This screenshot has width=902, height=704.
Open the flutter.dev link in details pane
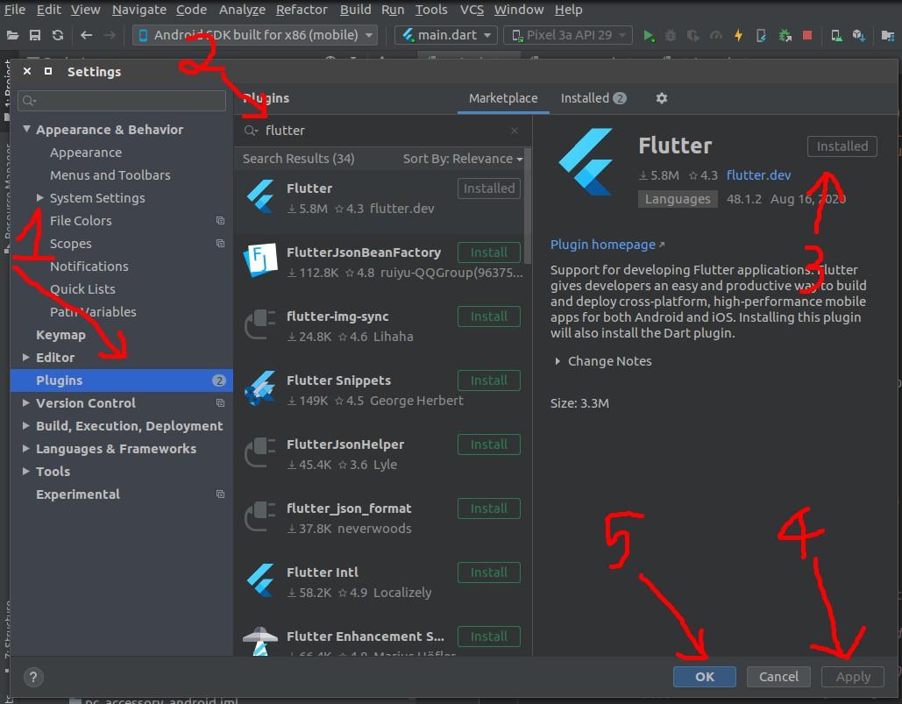[758, 174]
